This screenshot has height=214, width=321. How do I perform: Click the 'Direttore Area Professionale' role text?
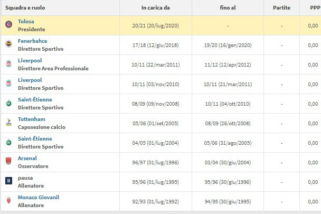(53, 69)
